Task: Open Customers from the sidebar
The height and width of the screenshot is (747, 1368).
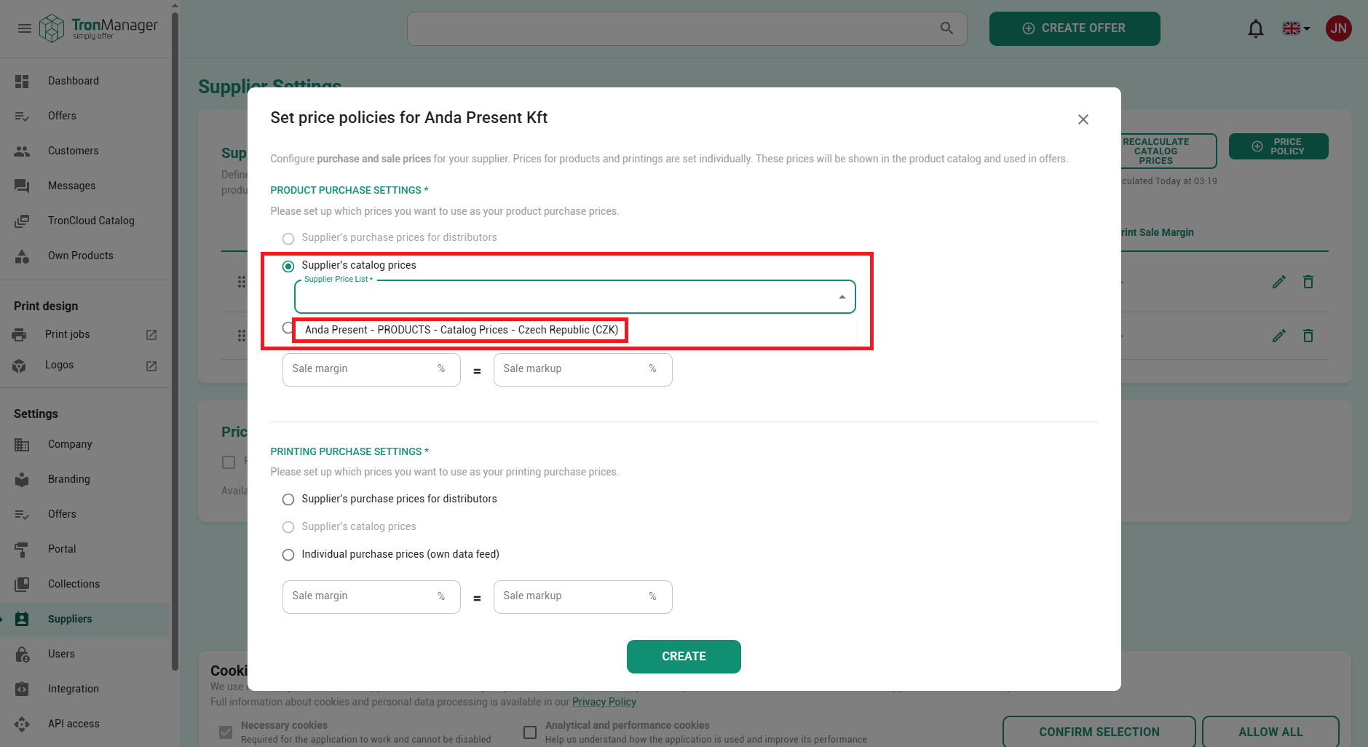Action: click(x=73, y=151)
